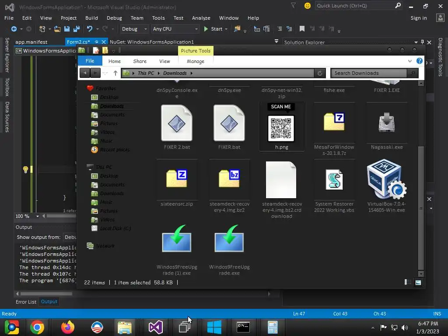The image size is (448, 336).
Task: Switch Explorer to details view icon
Action: point(408,282)
